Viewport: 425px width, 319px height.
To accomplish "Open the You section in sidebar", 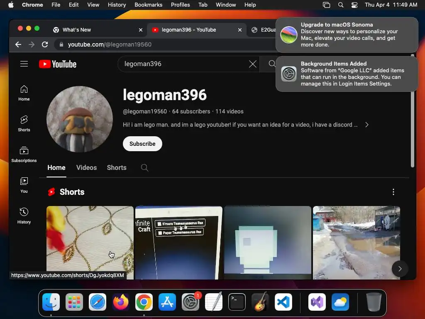I will tap(24, 185).
